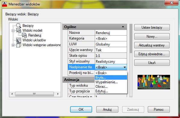Screen dimensions: 180x118
Task: Click the AutoCAD icon in the title bar
Action: (5, 4)
